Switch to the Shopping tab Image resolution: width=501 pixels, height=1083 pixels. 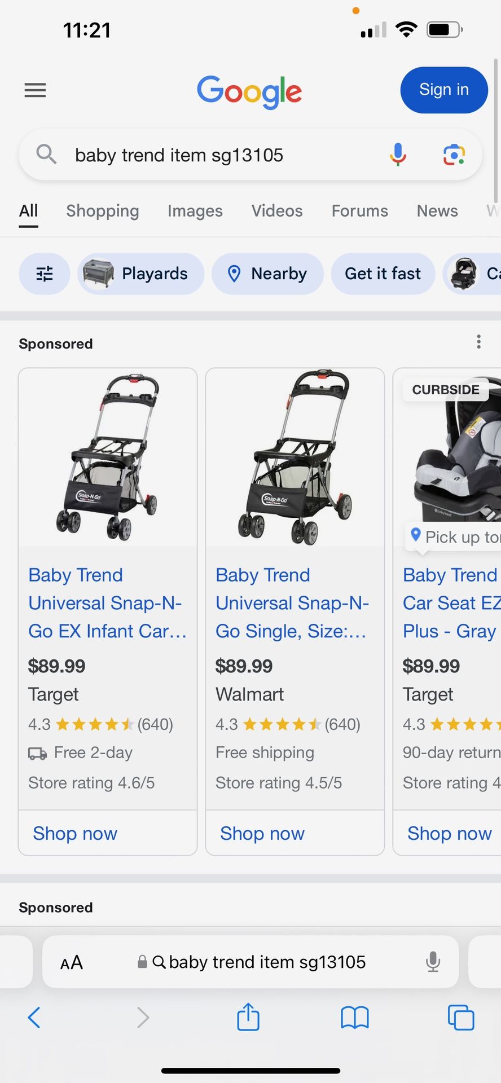point(102,211)
